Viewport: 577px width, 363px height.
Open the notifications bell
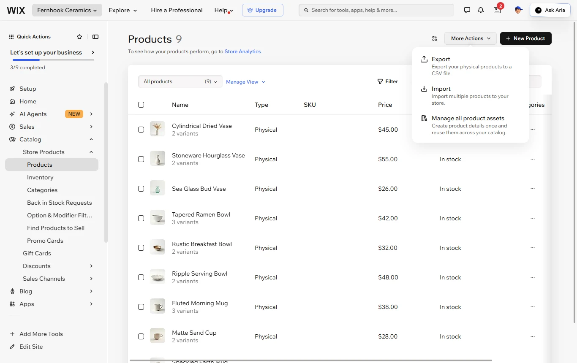(481, 10)
